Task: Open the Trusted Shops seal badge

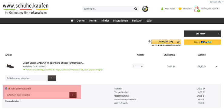Action: [145, 9]
